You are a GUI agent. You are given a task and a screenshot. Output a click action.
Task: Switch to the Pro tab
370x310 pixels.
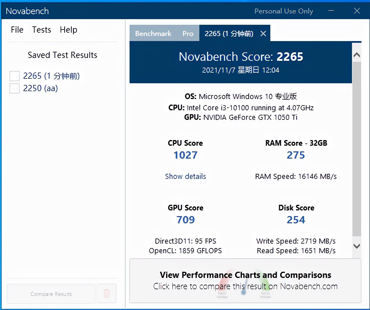pyautogui.click(x=188, y=34)
